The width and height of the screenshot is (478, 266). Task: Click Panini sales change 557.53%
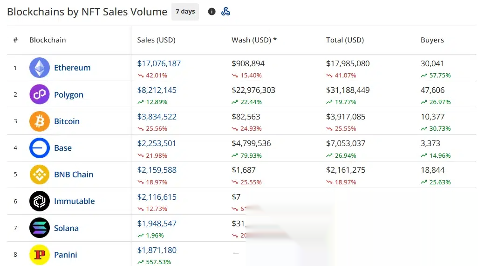pos(154,262)
